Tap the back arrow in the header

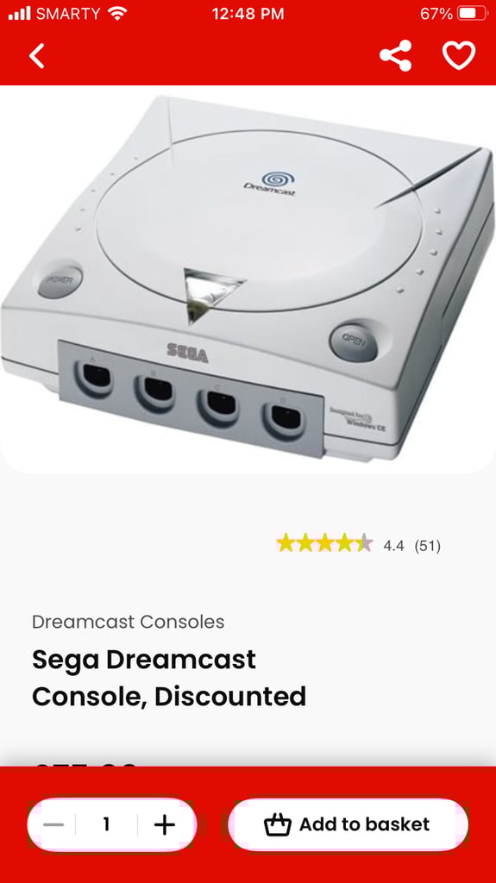pos(36,56)
